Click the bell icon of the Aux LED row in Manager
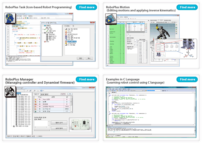202x144 pixels. [x=36, y=99]
